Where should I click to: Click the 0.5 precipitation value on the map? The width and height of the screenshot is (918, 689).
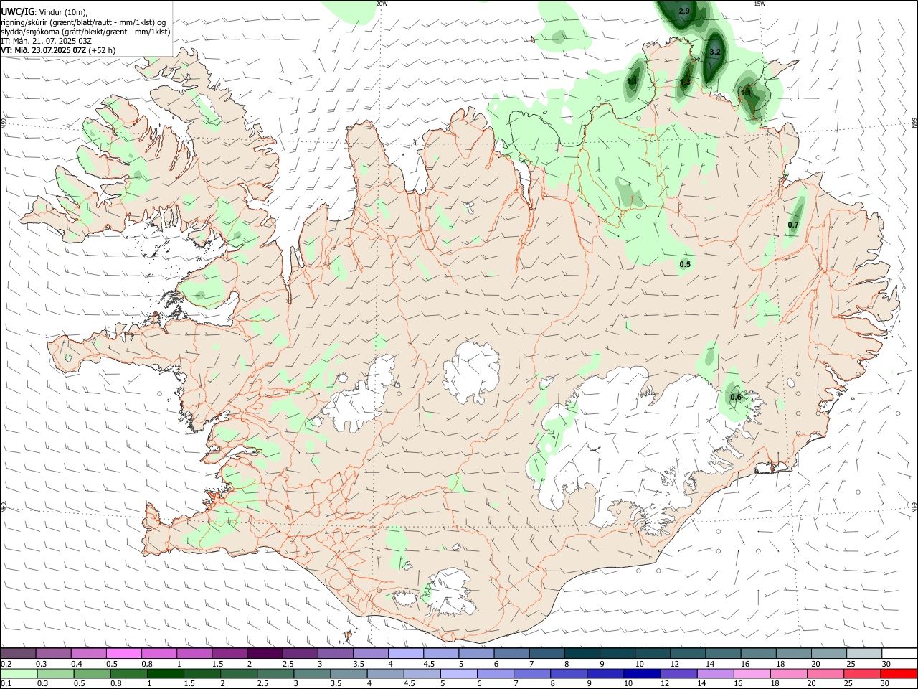point(685,265)
